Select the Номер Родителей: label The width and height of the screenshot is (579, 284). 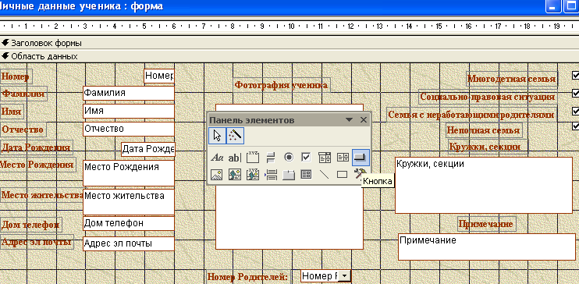[x=247, y=277]
